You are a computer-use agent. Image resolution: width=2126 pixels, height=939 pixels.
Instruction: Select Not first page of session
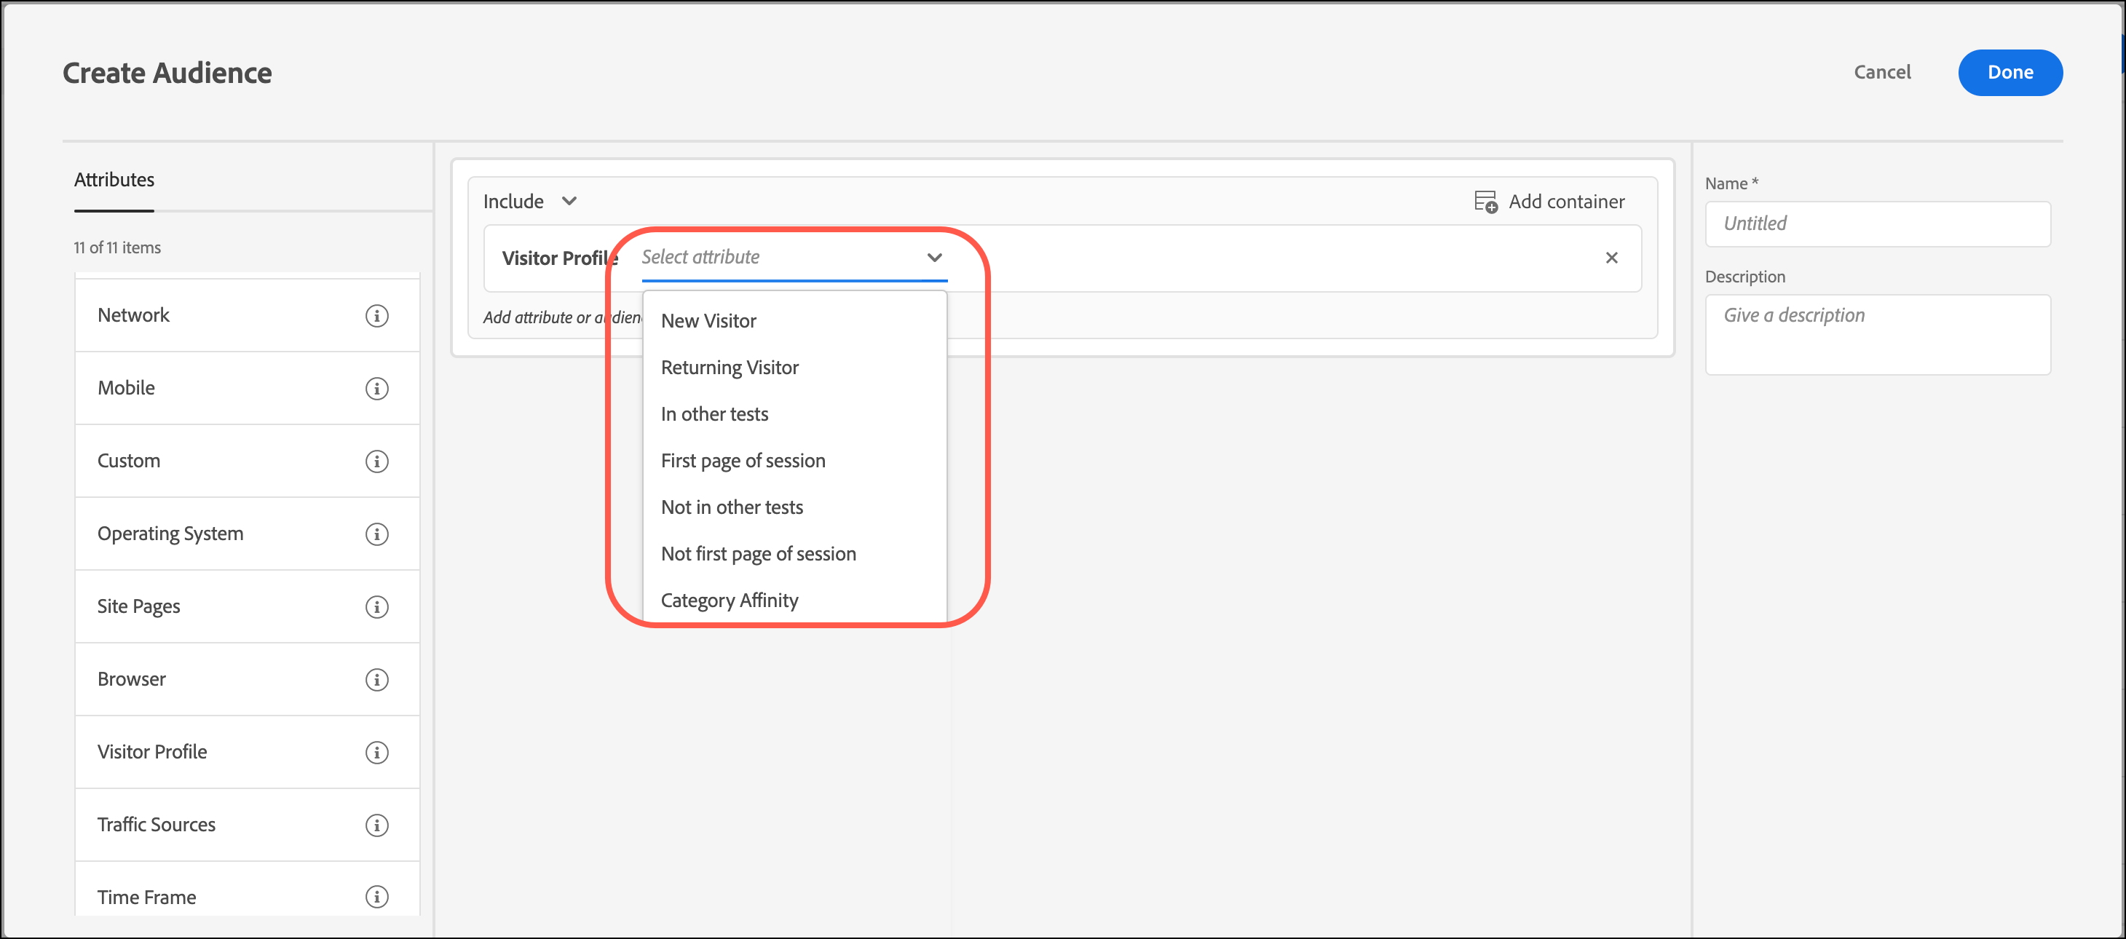coord(758,554)
